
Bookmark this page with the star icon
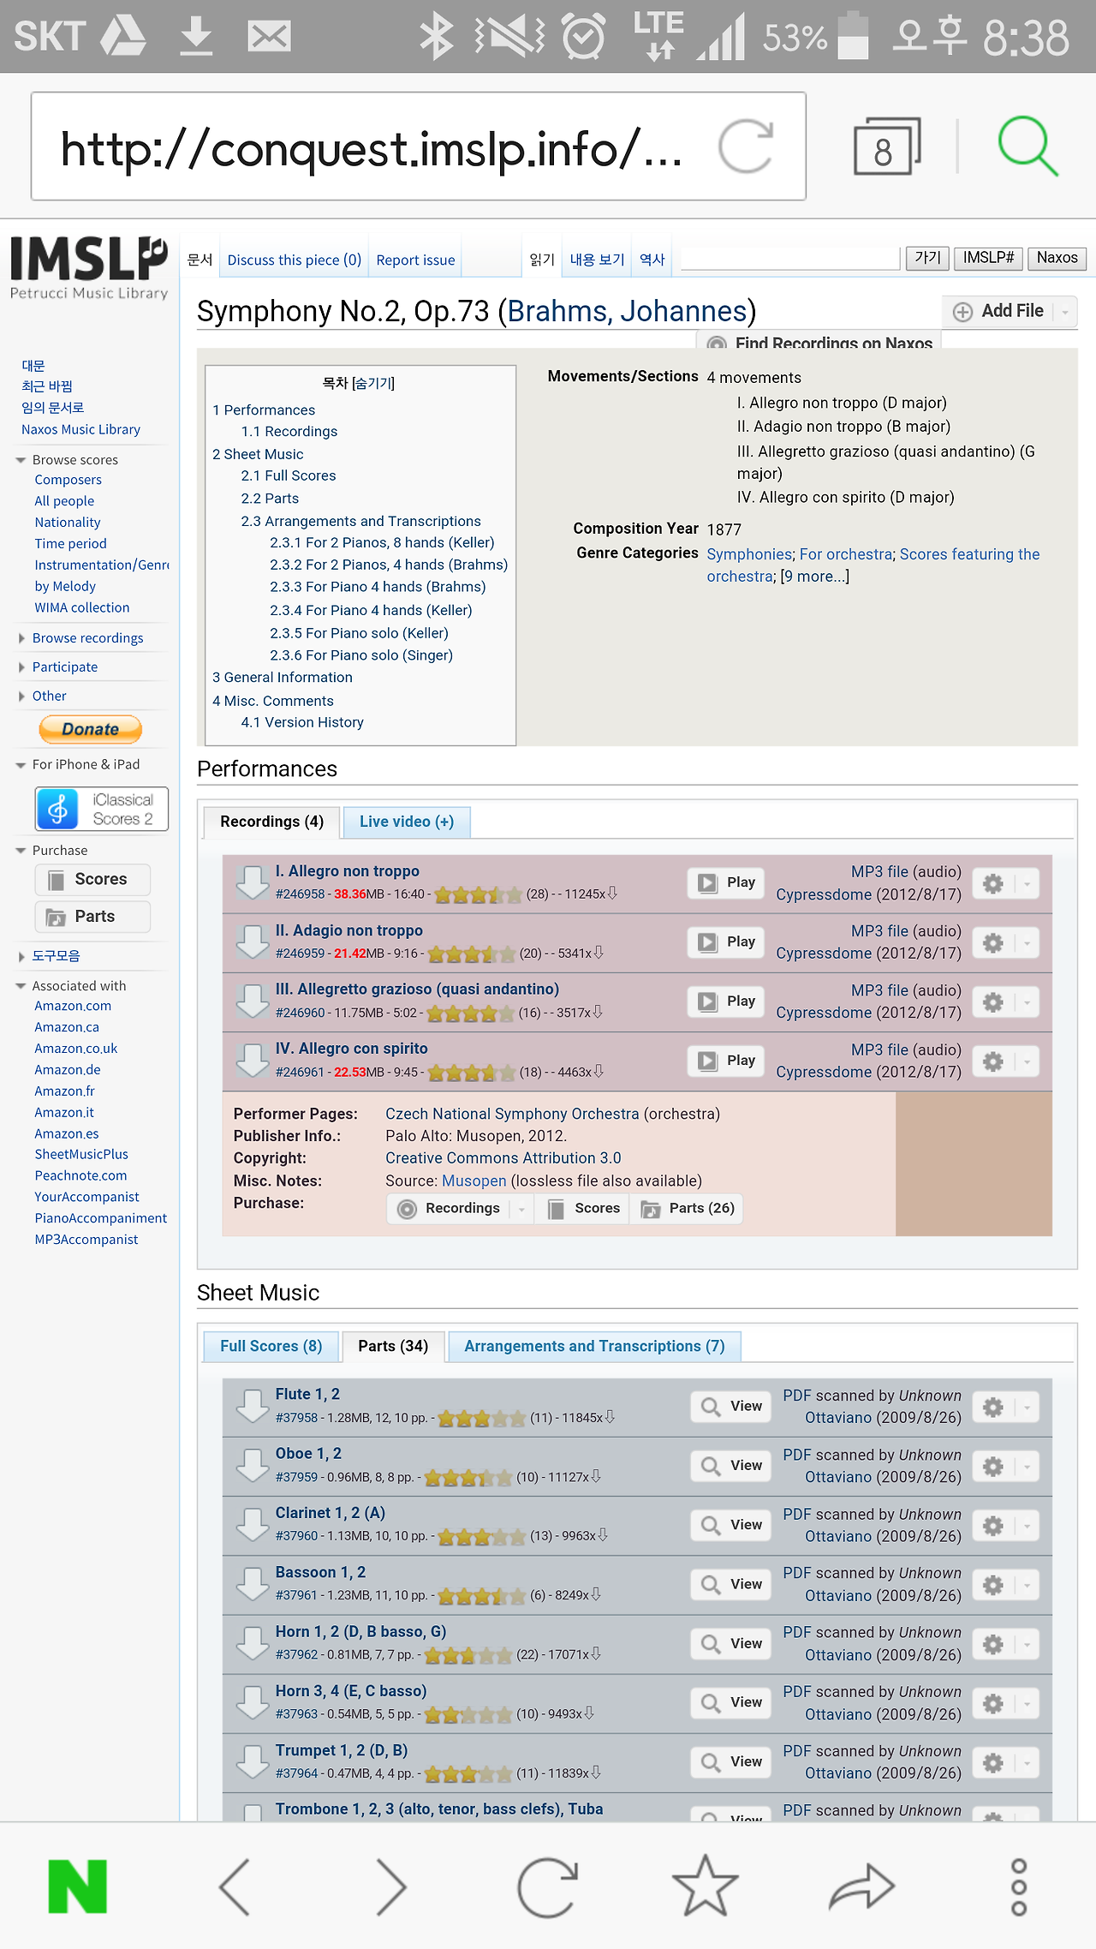pos(705,1885)
